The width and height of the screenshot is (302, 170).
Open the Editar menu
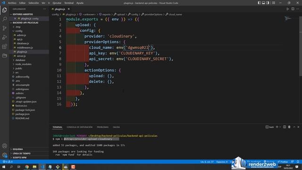[x=22, y=3]
